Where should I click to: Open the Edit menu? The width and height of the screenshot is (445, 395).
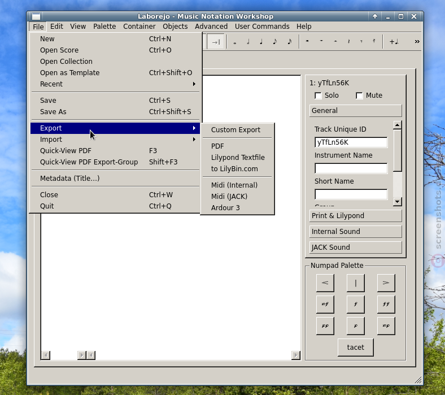click(57, 27)
